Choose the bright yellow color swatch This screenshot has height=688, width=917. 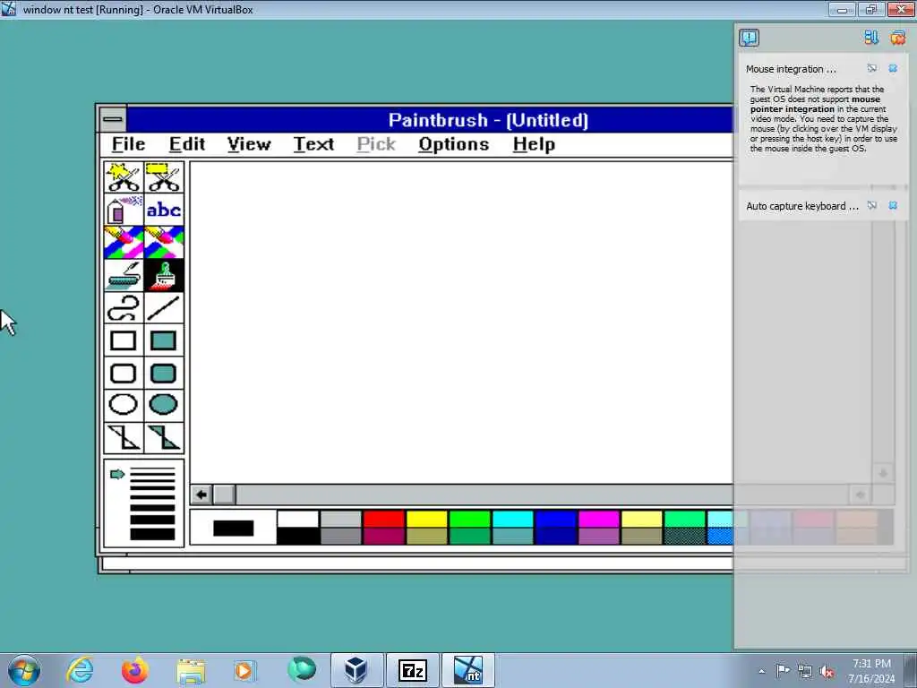click(x=427, y=519)
